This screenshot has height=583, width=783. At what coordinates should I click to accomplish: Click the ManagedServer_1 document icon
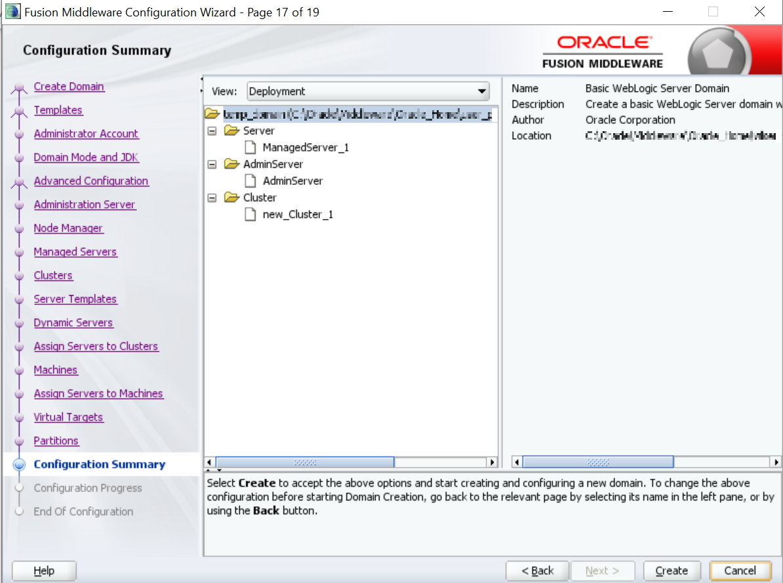pos(251,148)
